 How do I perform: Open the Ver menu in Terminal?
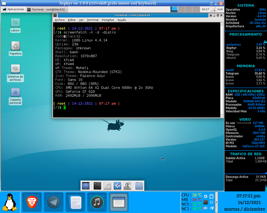81,20
